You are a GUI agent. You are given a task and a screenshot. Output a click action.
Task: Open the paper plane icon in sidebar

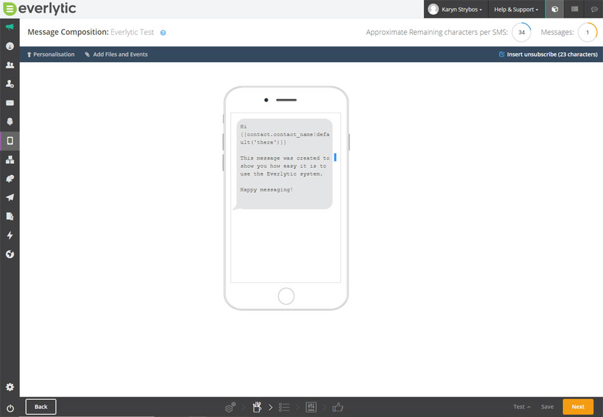(x=10, y=198)
